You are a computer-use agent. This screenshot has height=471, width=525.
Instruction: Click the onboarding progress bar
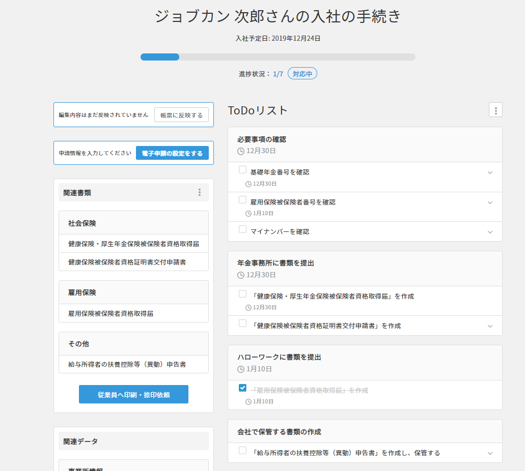pyautogui.click(x=278, y=57)
